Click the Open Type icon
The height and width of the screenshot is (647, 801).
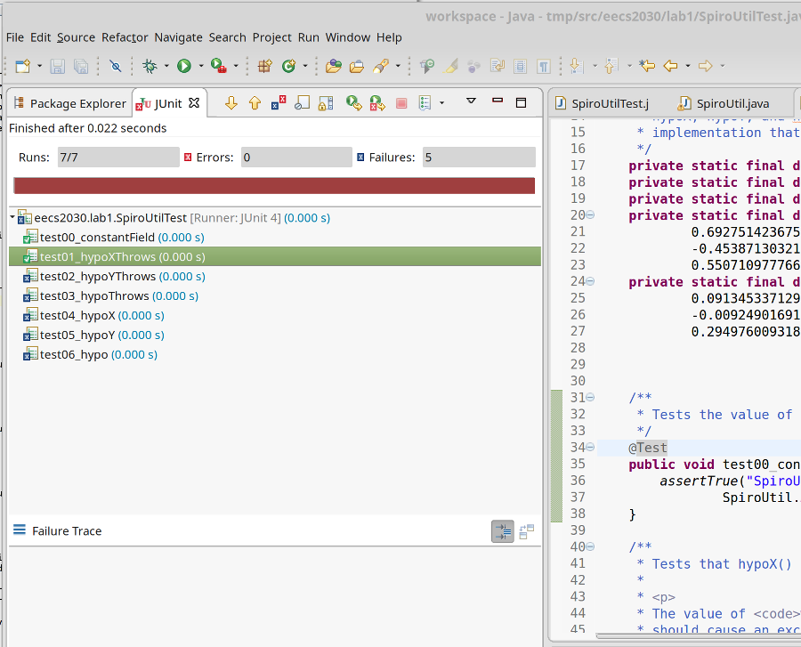pos(334,66)
